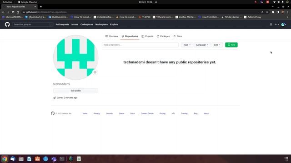
Task: Click the browser address bar URL
Action: tap(46, 12)
